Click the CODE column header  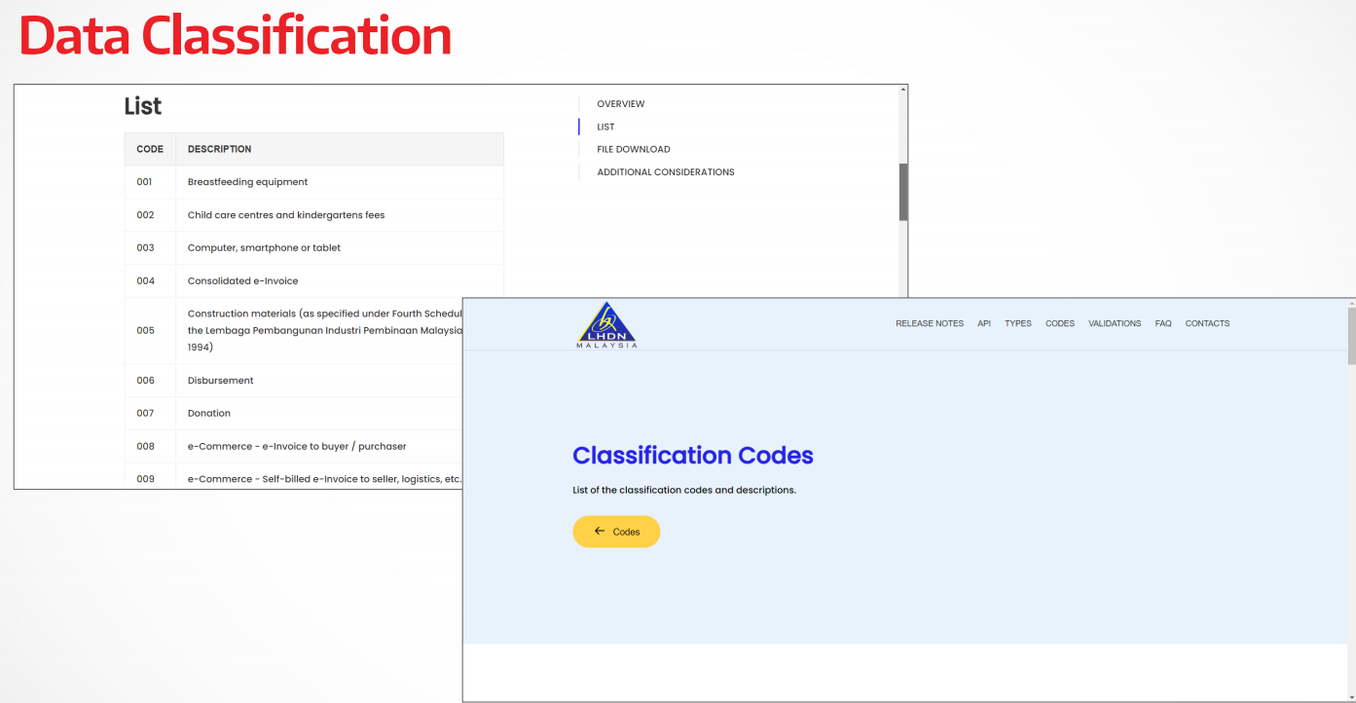tap(150, 149)
